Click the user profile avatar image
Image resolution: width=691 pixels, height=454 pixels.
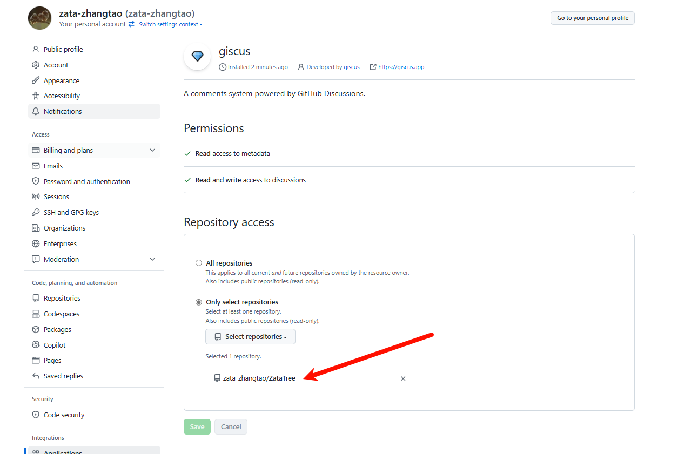click(x=40, y=18)
